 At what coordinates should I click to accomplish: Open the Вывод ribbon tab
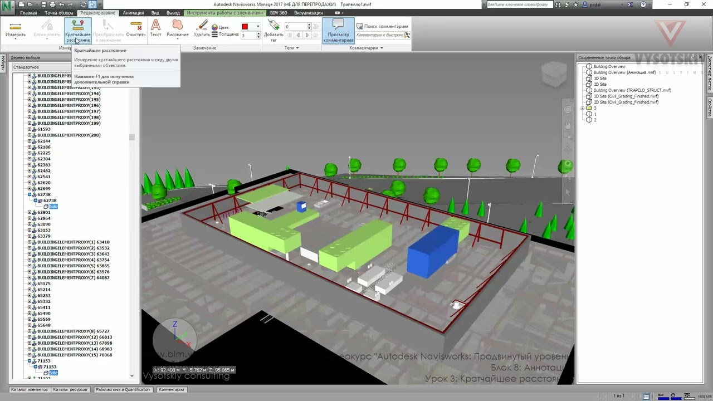[x=173, y=13]
